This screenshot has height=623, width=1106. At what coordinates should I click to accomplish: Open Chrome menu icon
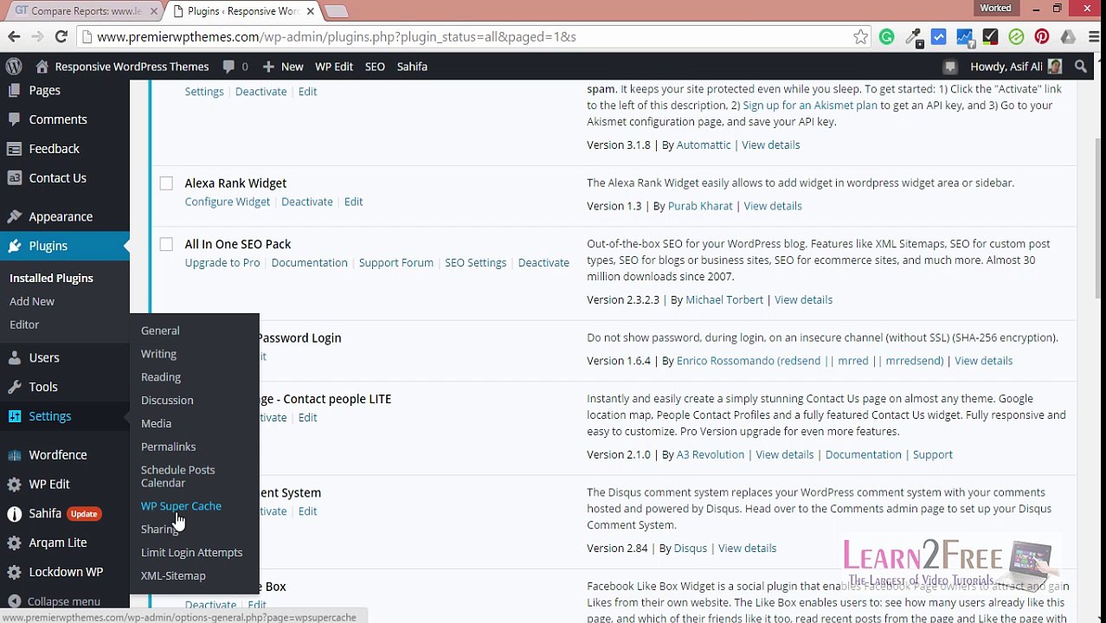1094,36
